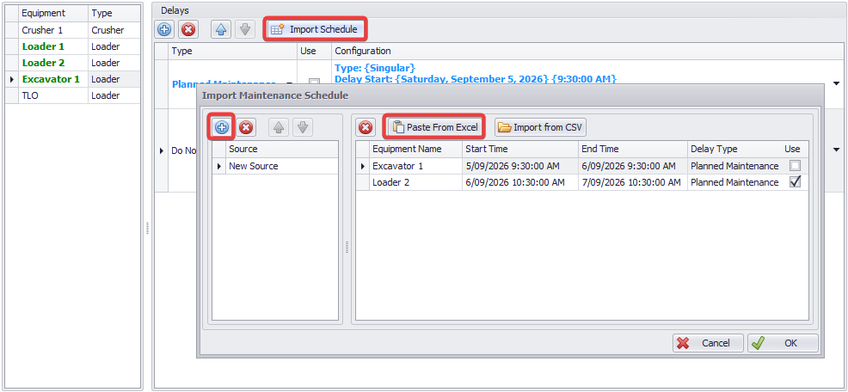Expand the second delay row's configuration dropdown arrow

point(837,150)
